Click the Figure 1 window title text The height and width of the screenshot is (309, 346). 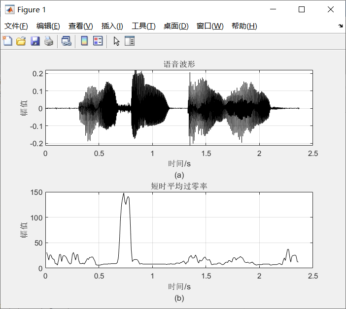tap(32, 10)
